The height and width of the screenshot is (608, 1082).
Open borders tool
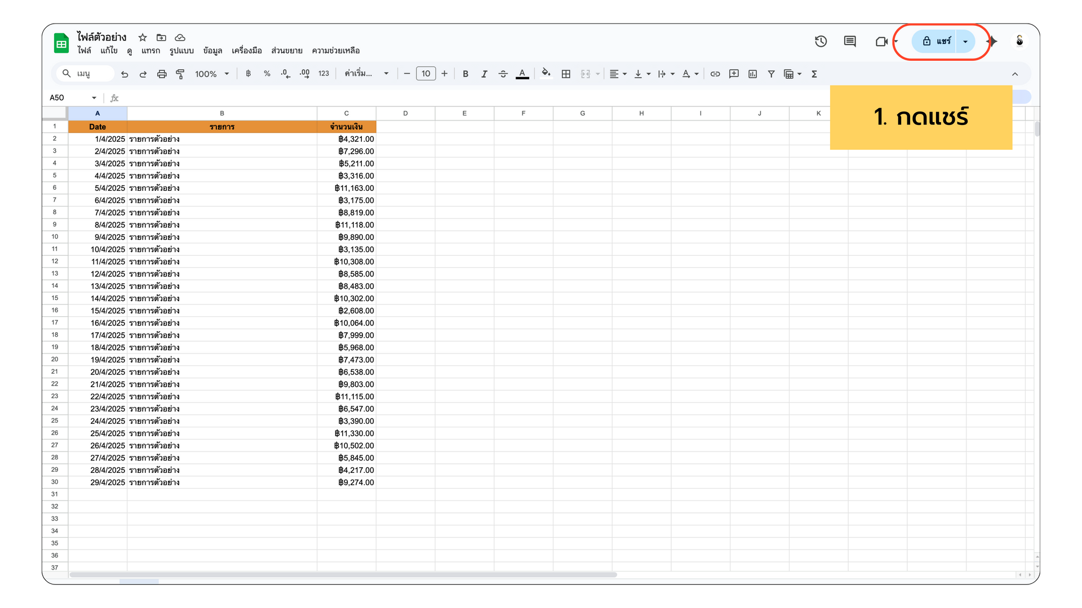pyautogui.click(x=566, y=74)
